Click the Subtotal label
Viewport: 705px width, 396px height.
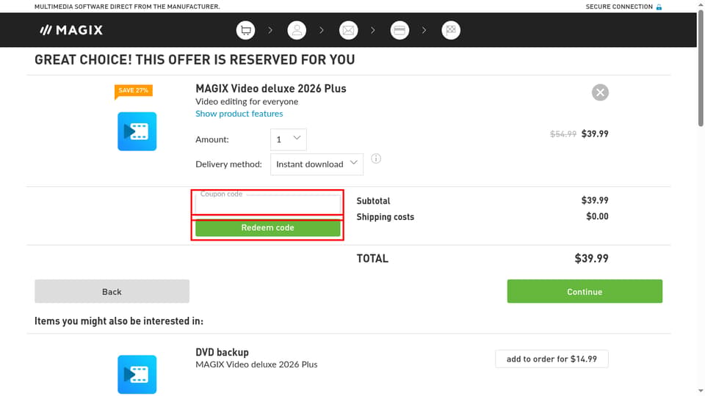[373, 201]
